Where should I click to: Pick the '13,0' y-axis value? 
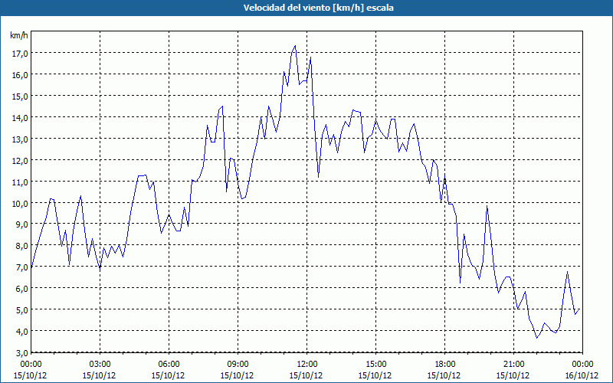[20, 139]
